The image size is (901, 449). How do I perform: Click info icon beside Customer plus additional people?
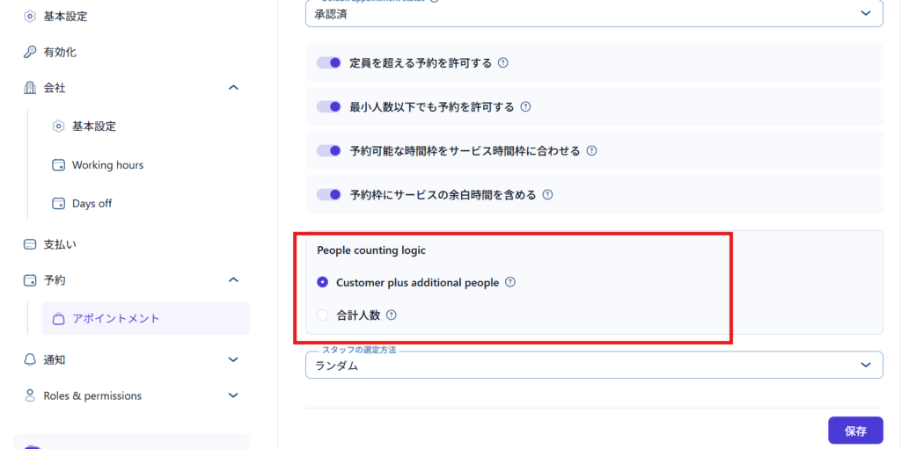coord(510,283)
